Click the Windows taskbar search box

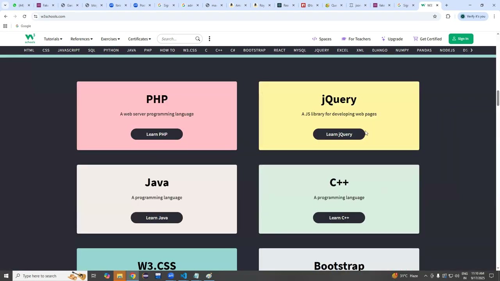(x=50, y=276)
